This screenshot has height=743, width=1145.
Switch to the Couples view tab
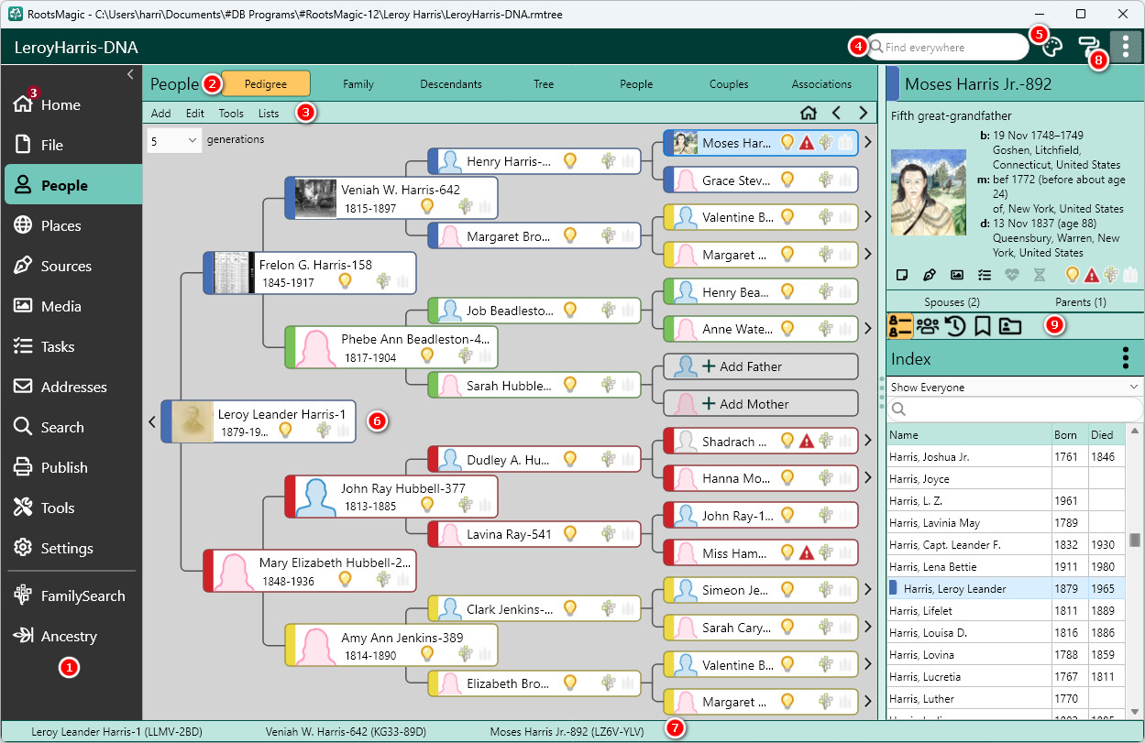[x=729, y=83]
